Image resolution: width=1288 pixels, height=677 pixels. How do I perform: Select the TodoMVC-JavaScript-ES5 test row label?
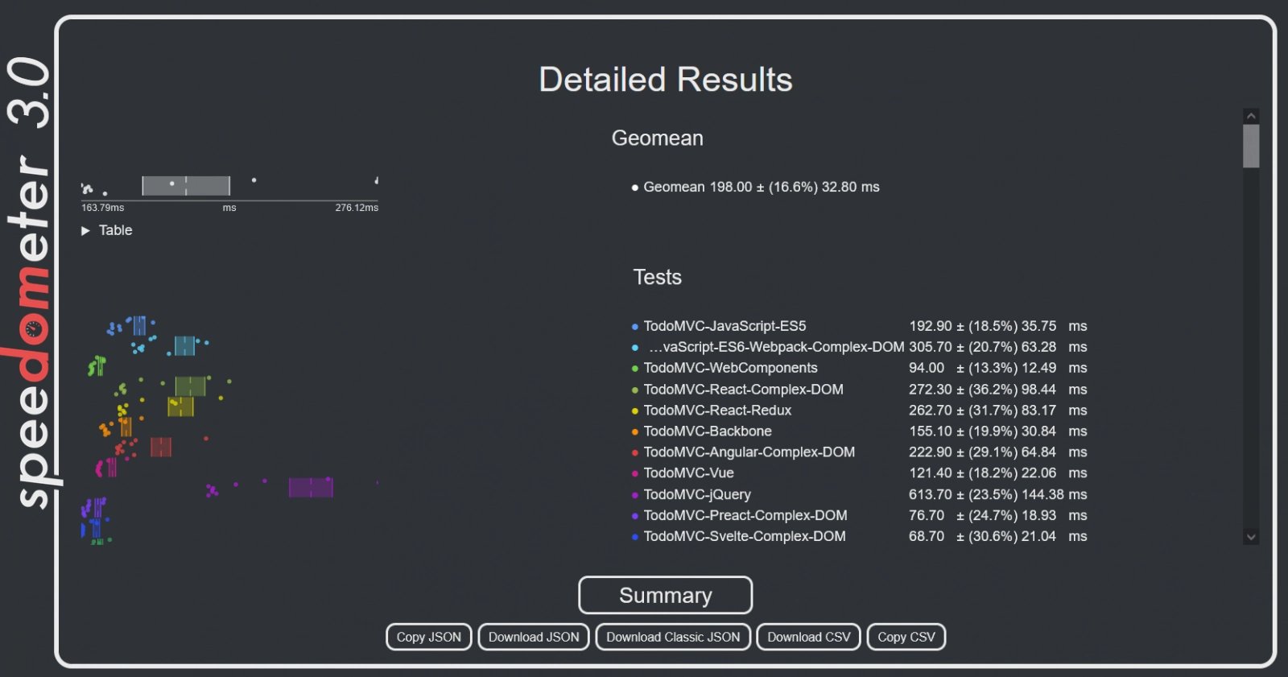[x=724, y=326]
